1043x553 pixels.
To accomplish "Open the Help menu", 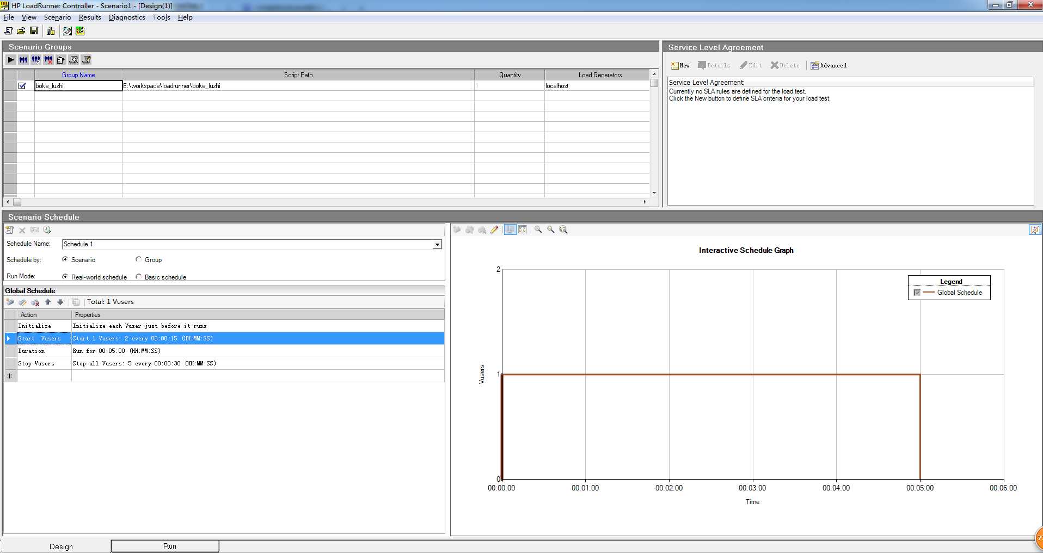I will coord(185,17).
